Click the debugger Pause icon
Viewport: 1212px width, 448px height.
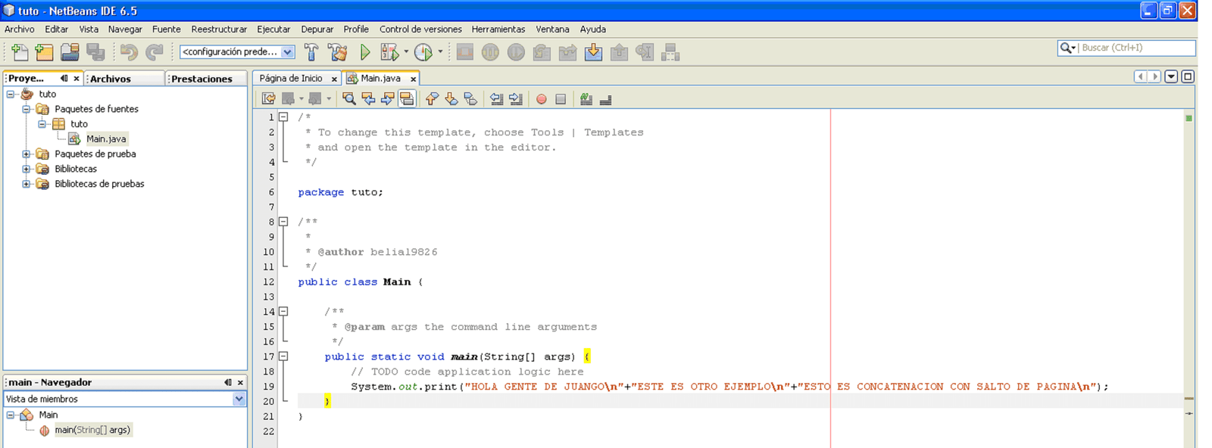click(x=491, y=52)
